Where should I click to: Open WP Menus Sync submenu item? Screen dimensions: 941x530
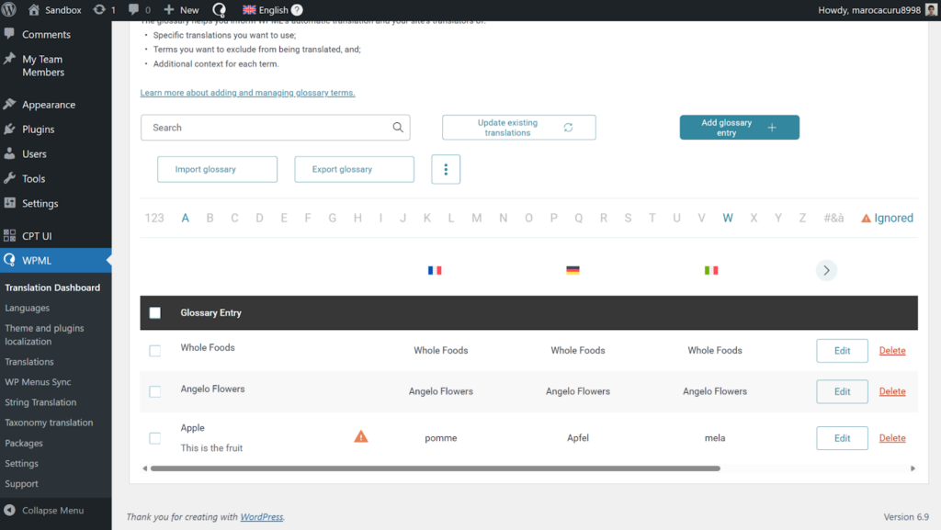click(38, 382)
